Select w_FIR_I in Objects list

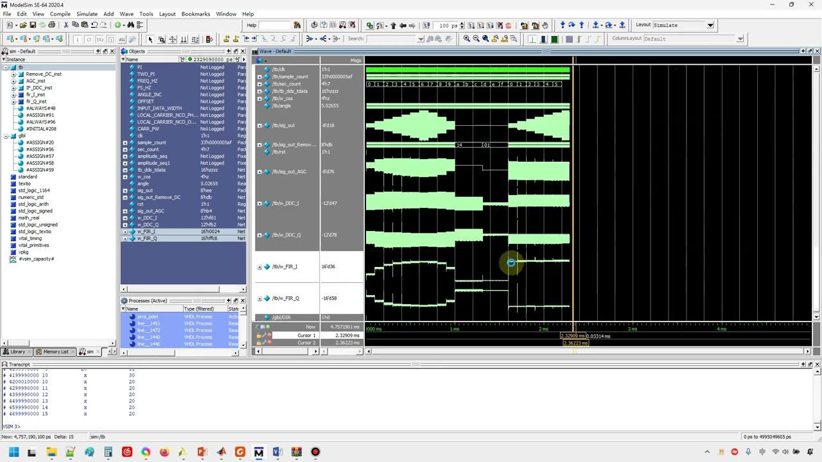click(146, 232)
